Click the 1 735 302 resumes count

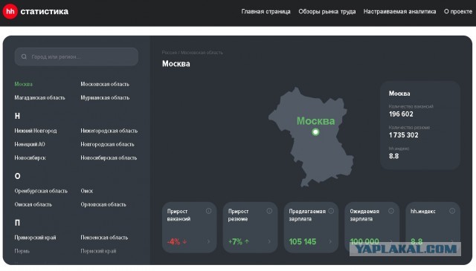(403, 135)
